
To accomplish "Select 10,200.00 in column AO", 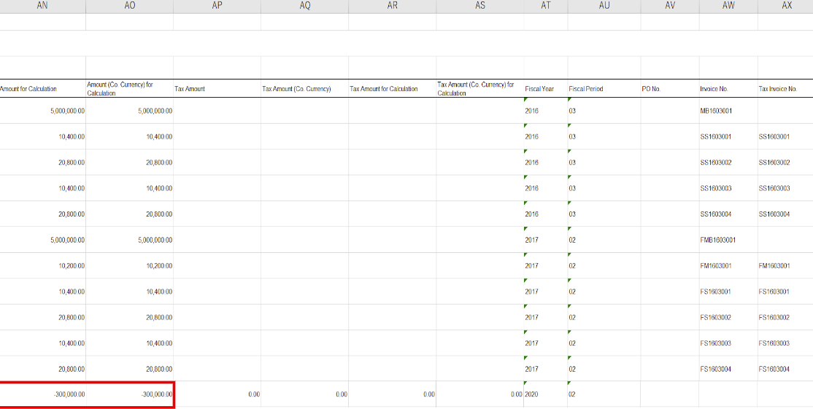I will 130,265.
